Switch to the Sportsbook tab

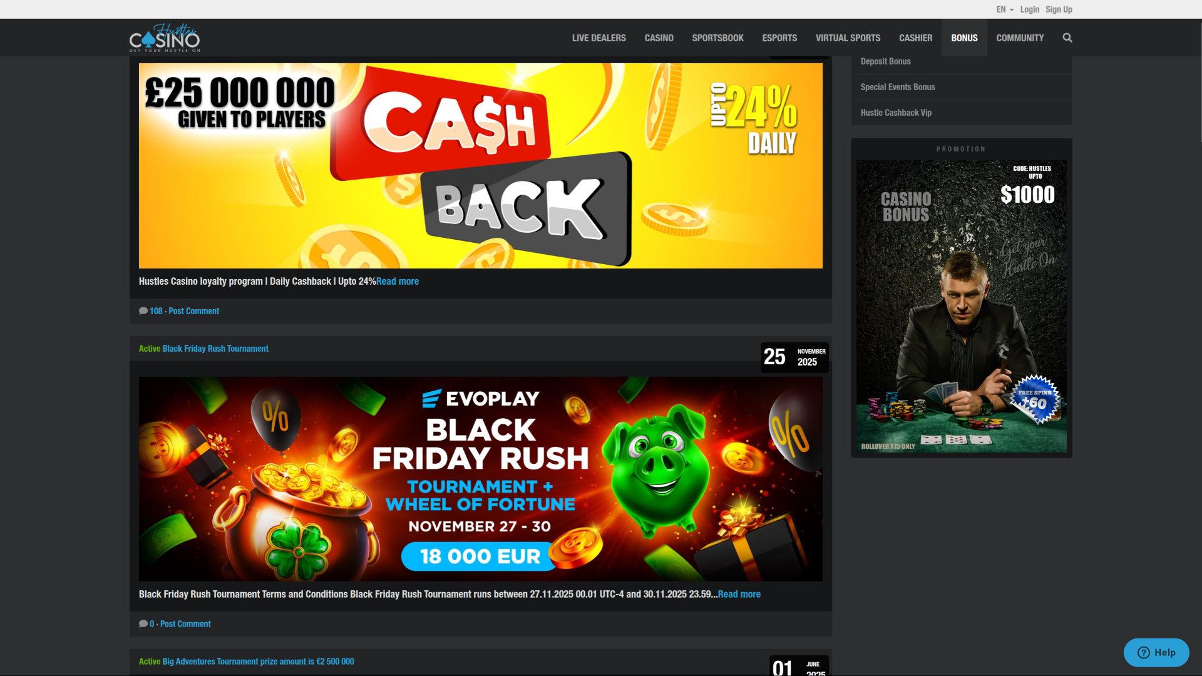[717, 38]
